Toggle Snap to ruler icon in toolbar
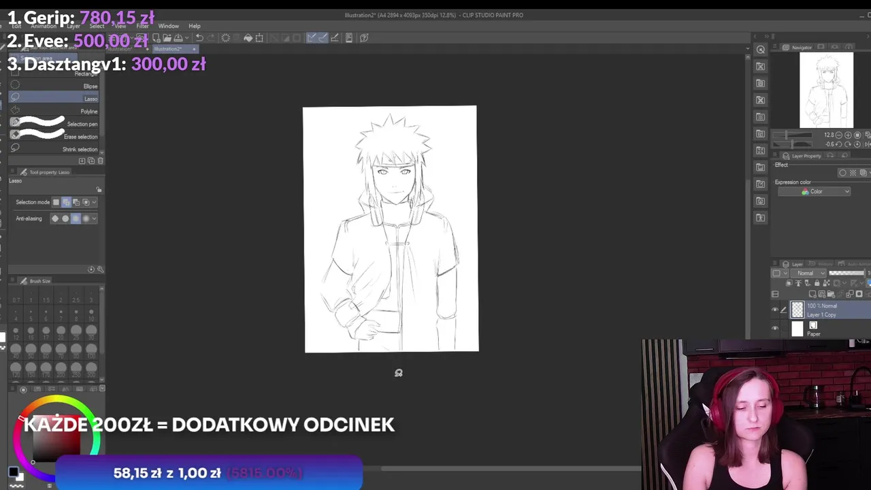Viewport: 871px width, 490px height. pyautogui.click(x=312, y=37)
